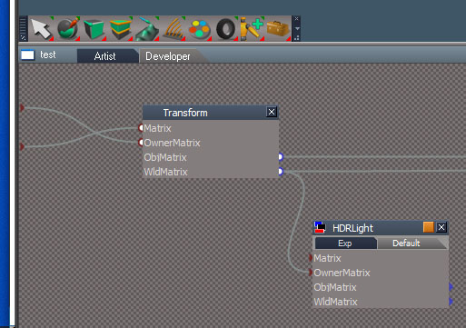Viewport: 466px width, 328px height.
Task: Open the toolbox library icon
Action: coord(278,29)
